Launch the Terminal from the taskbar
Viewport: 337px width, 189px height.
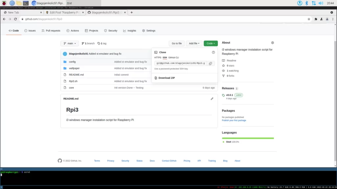[x=26, y=3]
